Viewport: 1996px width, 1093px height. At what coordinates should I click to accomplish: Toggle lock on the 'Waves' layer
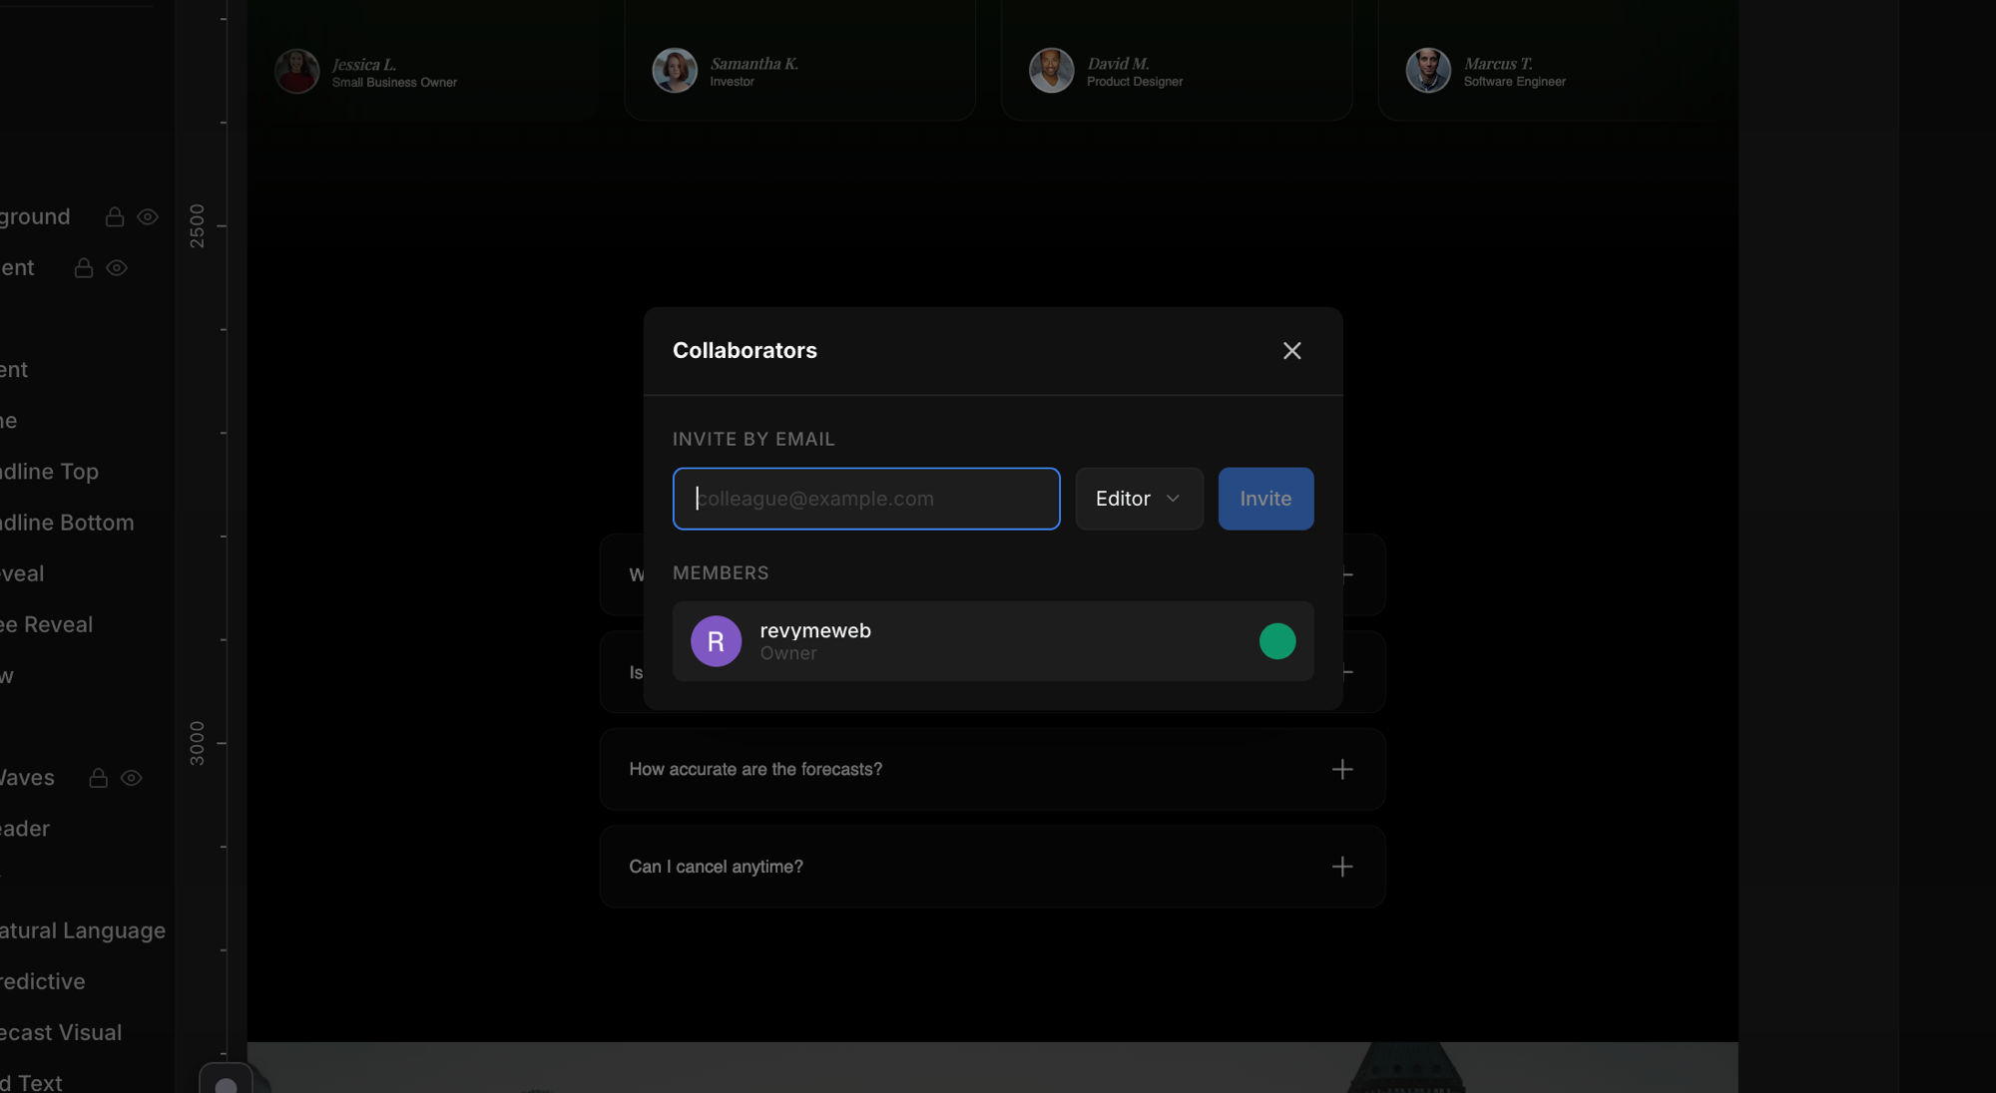click(98, 778)
